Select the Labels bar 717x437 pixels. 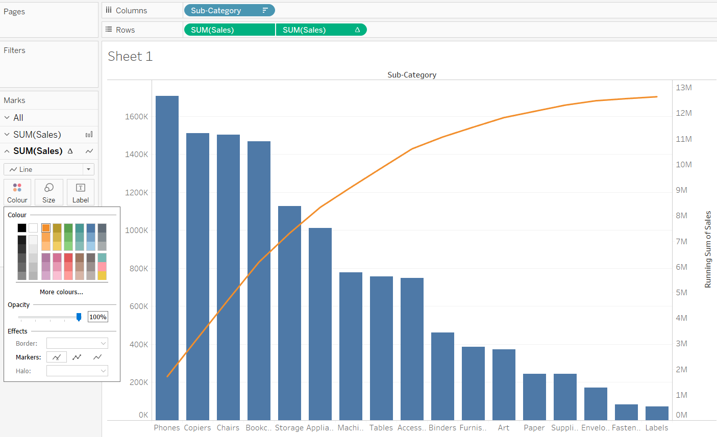tap(657, 413)
